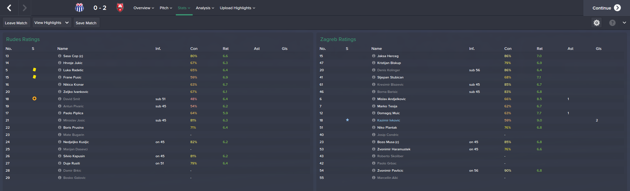Click David Smit's injury icon

[34, 98]
